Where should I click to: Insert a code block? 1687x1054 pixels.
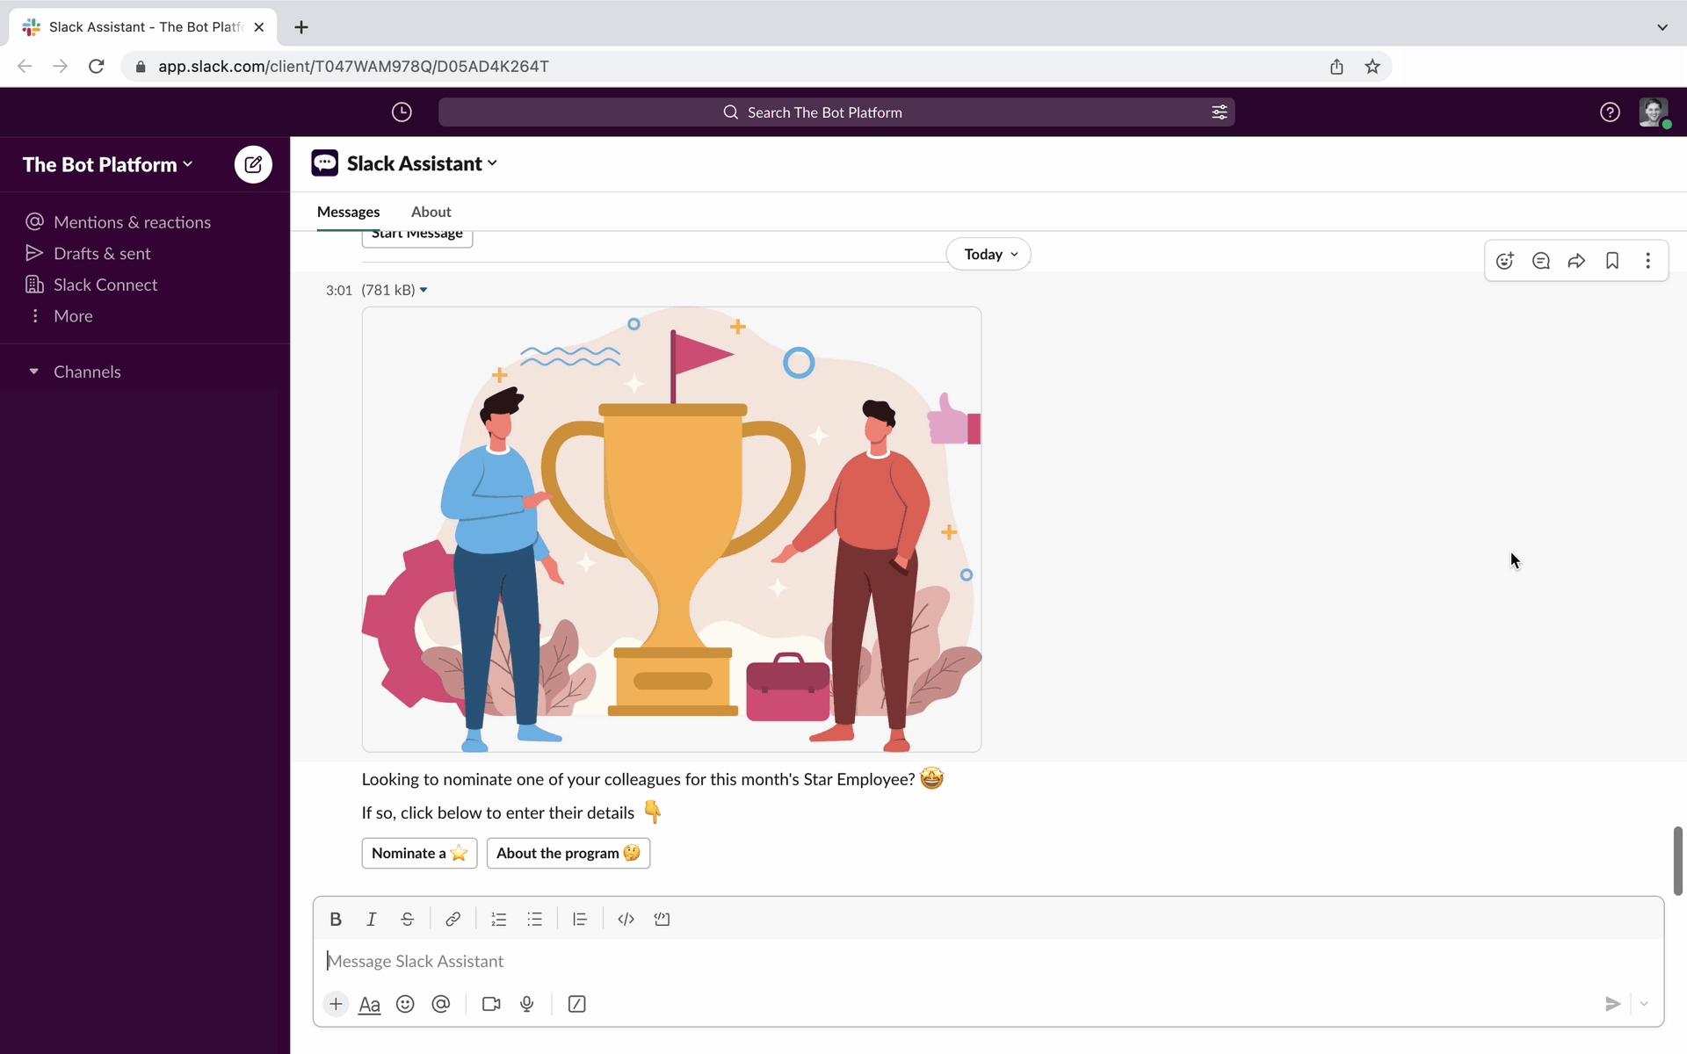coord(662,919)
